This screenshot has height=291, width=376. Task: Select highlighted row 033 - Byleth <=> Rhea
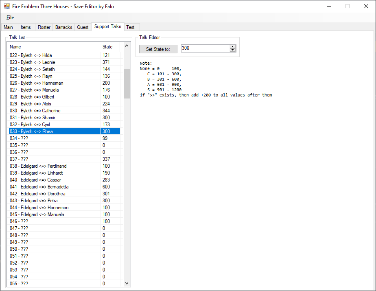tap(65, 131)
